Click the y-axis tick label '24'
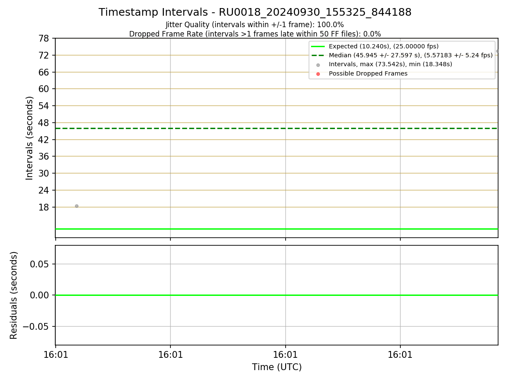Viewport: 510px width, 382px height. pyautogui.click(x=44, y=190)
